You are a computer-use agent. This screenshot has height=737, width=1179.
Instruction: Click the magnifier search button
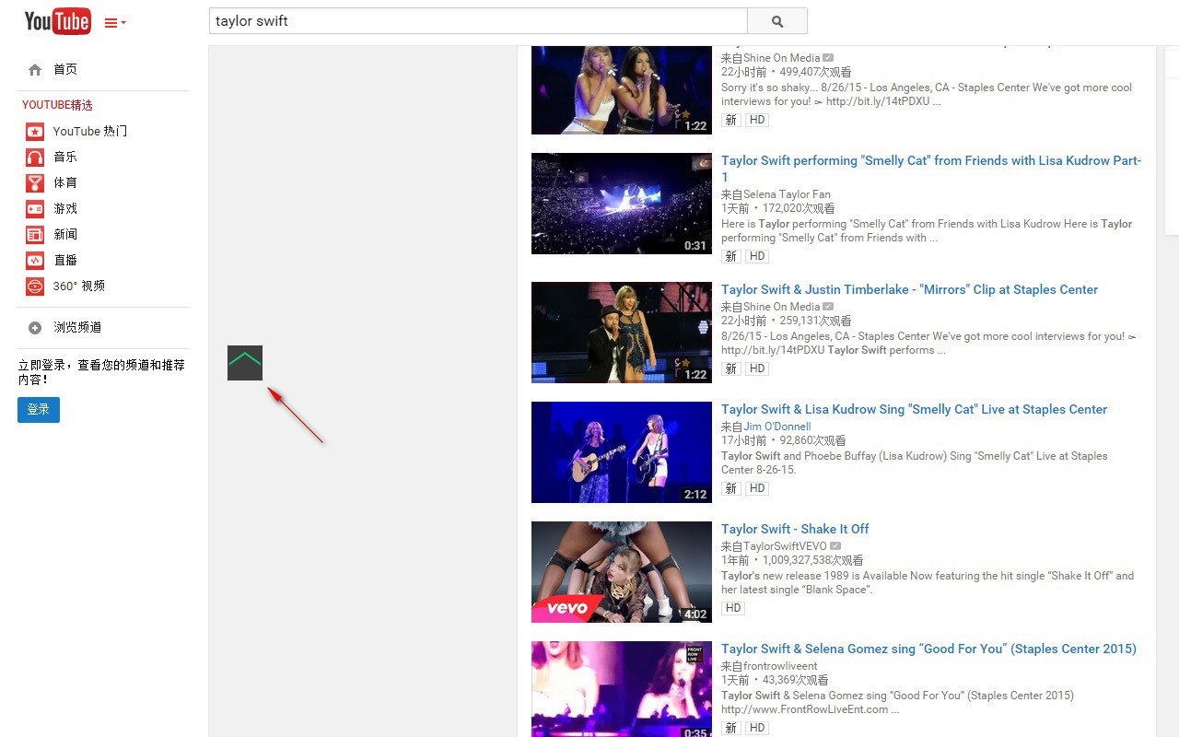tap(777, 21)
